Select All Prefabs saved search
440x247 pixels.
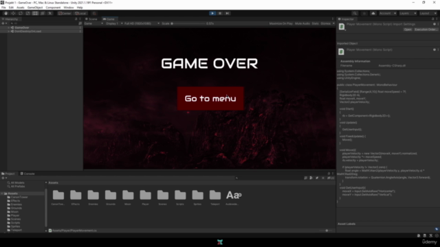[x=16, y=186]
